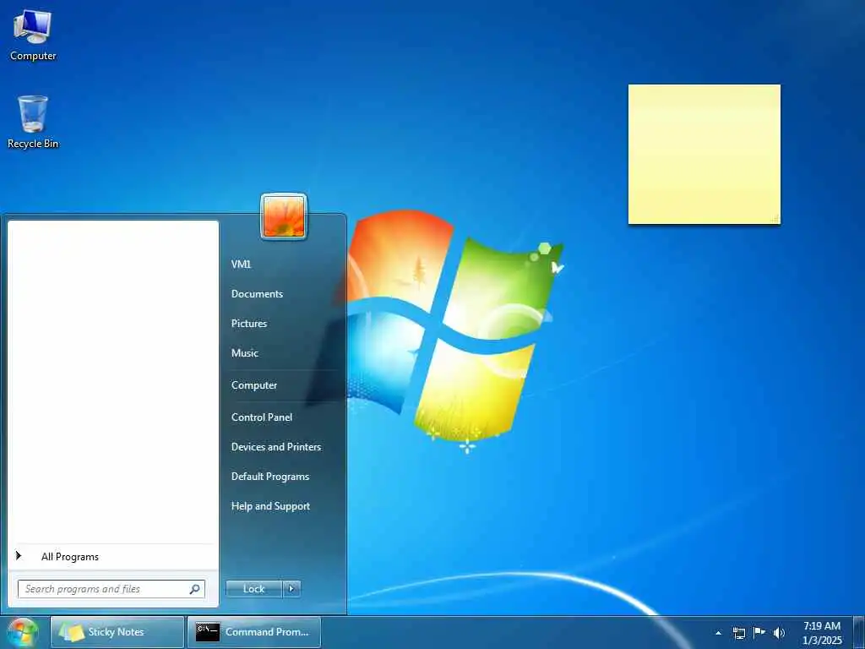Open Action Center flag icon
865x649 pixels.
(x=759, y=633)
